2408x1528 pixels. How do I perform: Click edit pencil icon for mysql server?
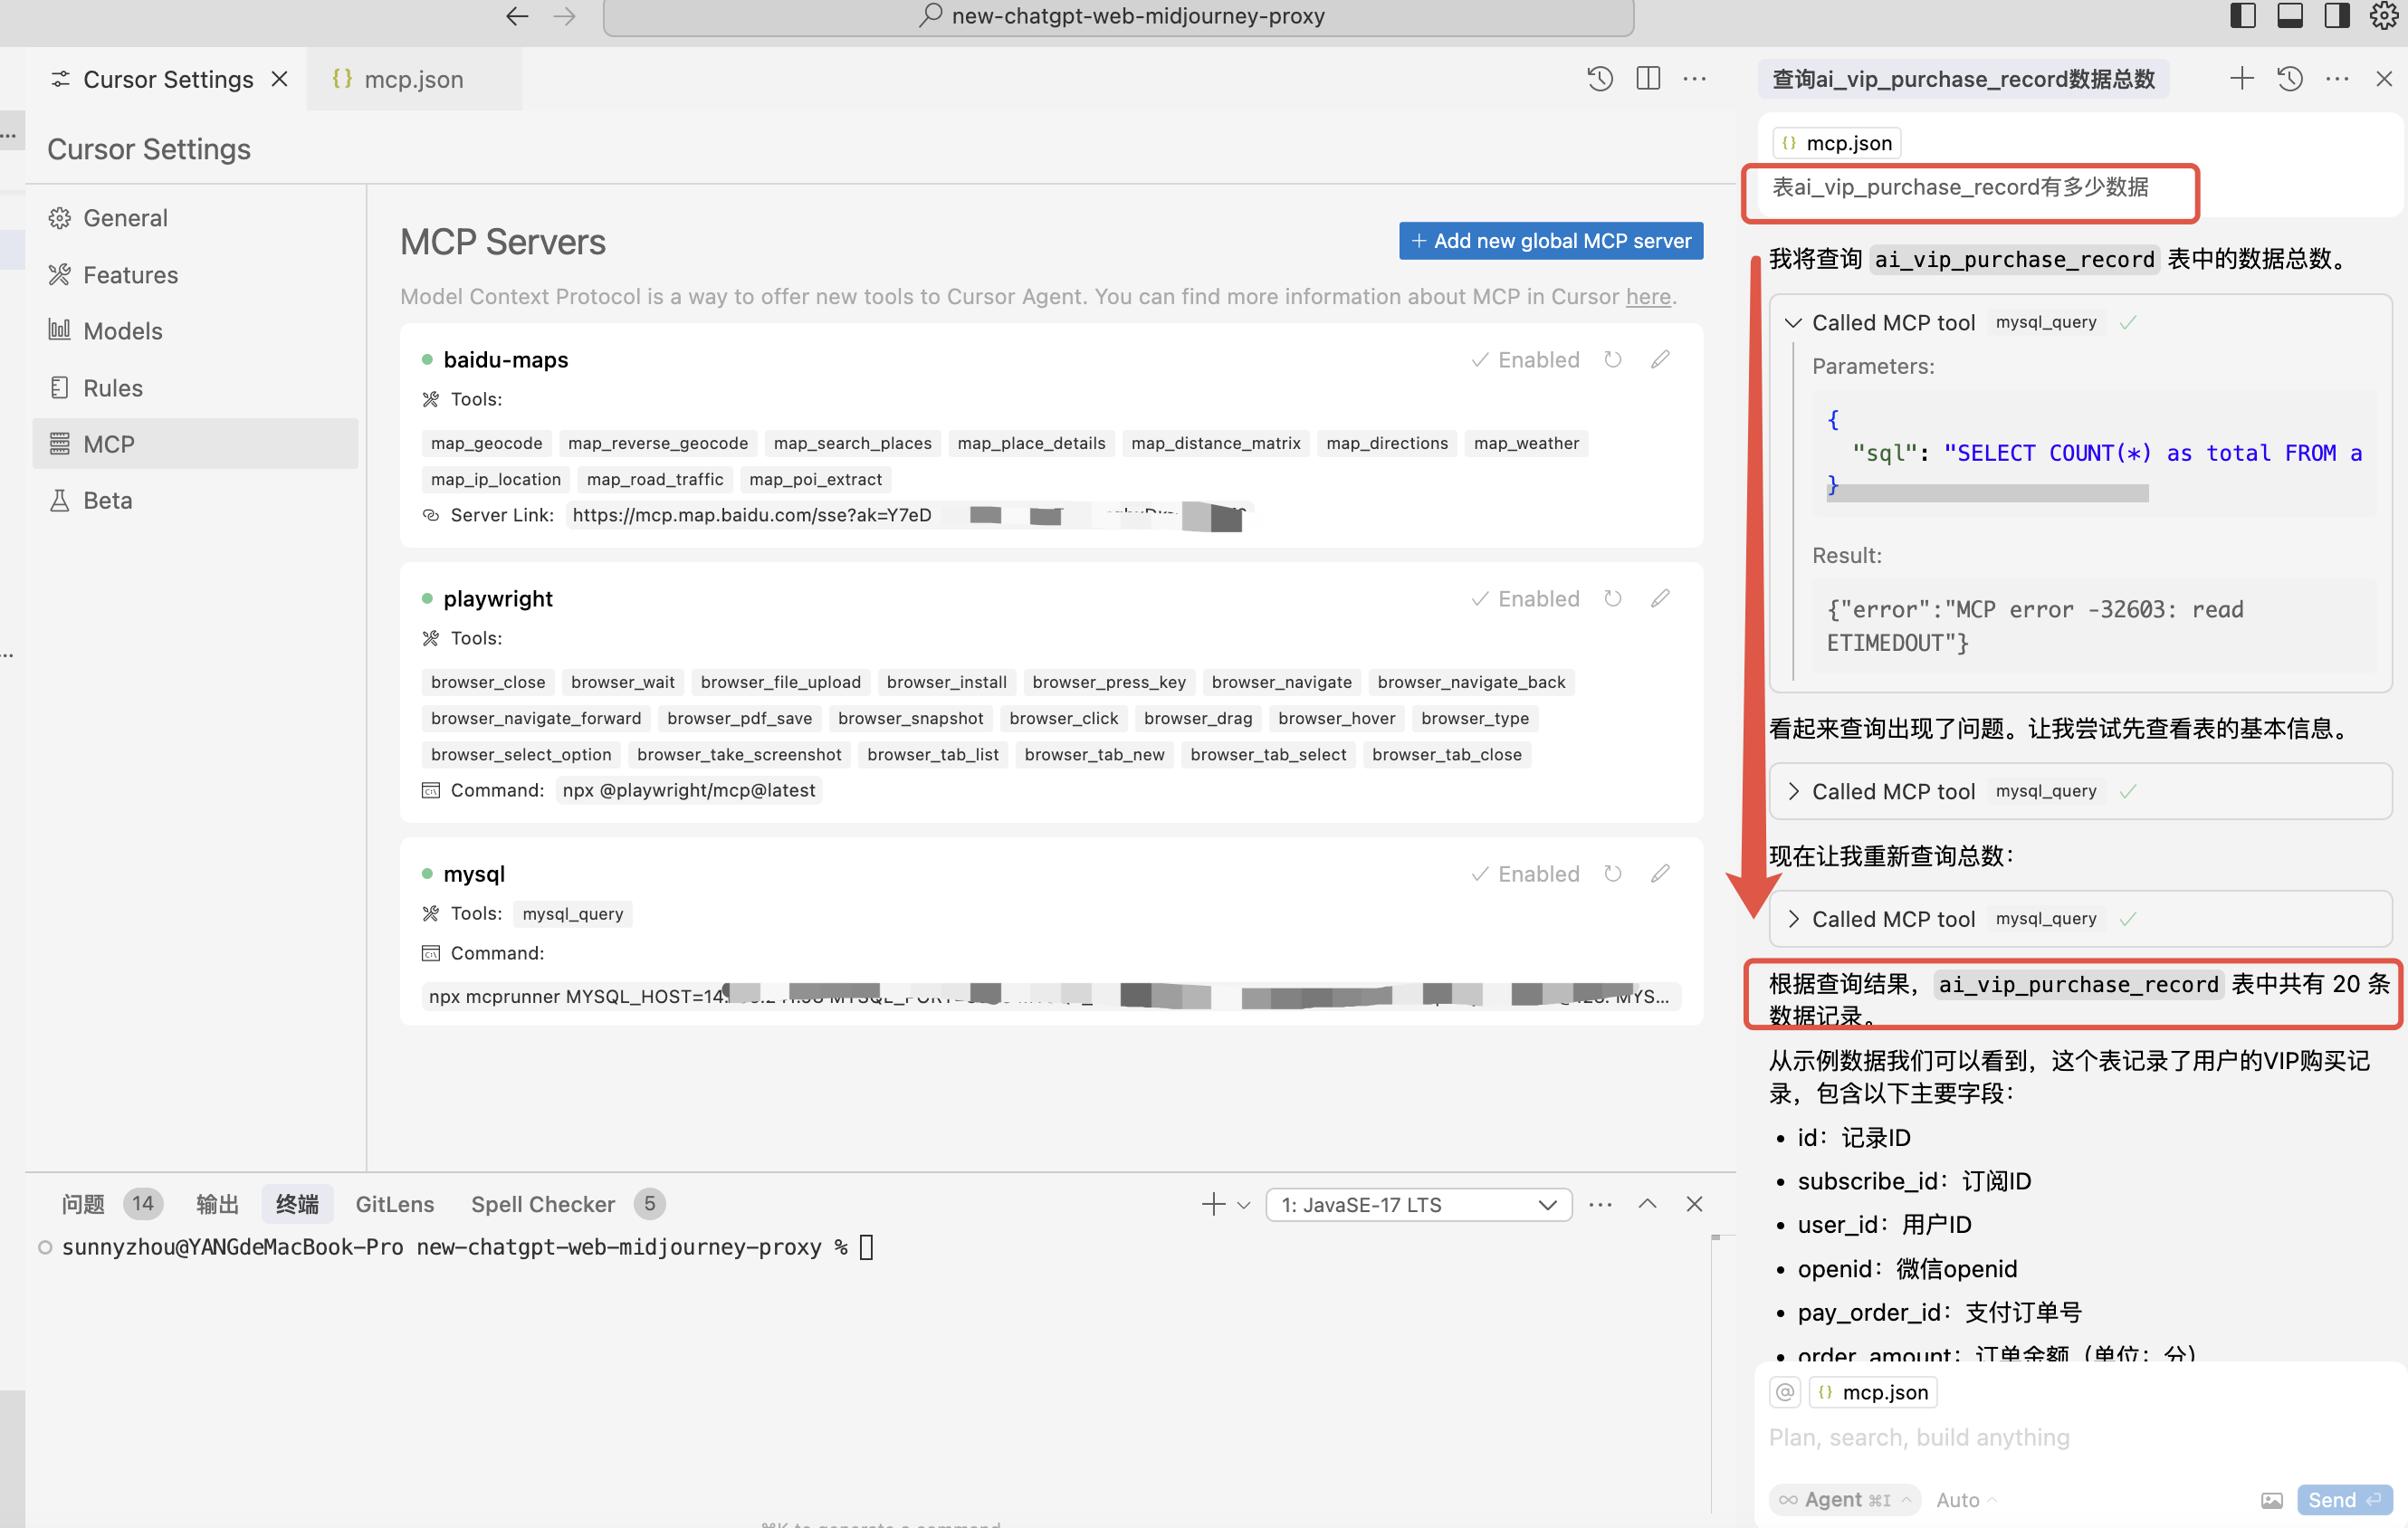[x=1660, y=873]
